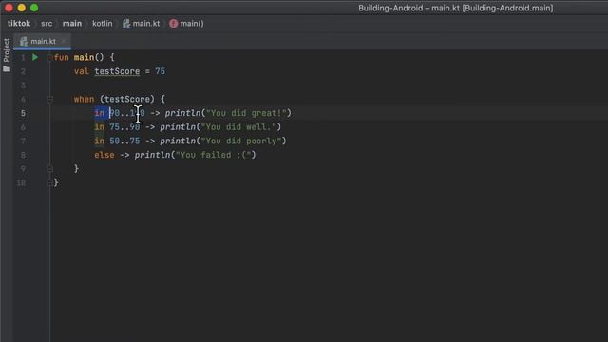Click the 75..90 range expression

124,127
